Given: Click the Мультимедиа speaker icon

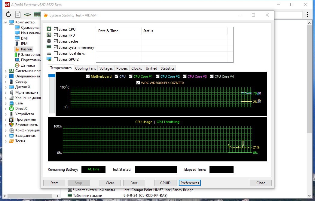Looking at the screenshot, I should (x=11, y=92).
